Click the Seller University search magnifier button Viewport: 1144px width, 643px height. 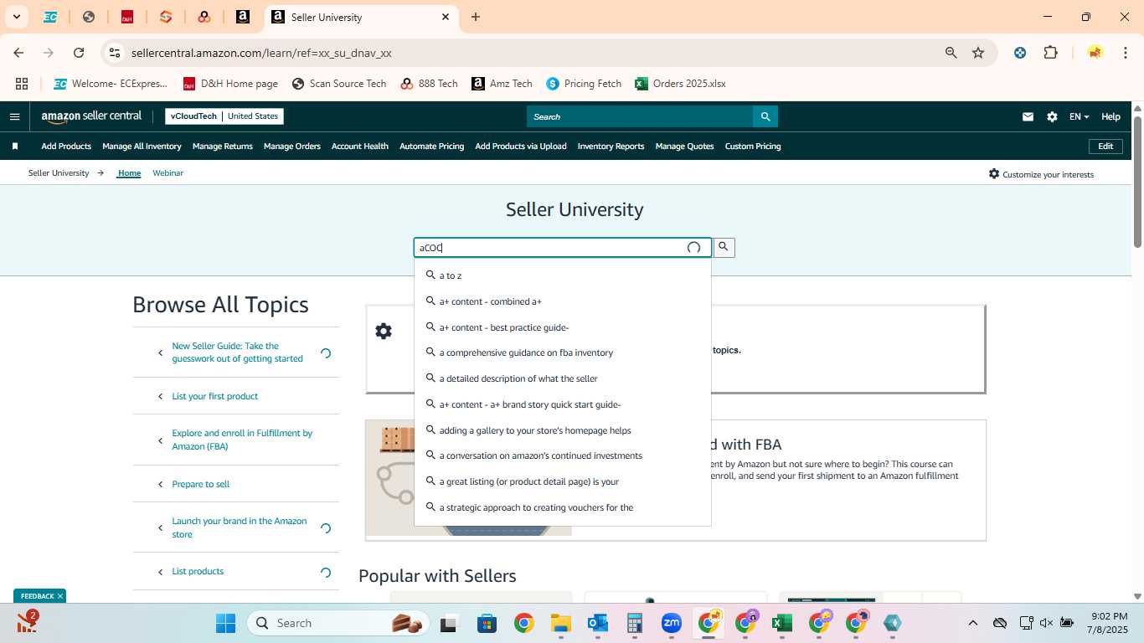724,247
